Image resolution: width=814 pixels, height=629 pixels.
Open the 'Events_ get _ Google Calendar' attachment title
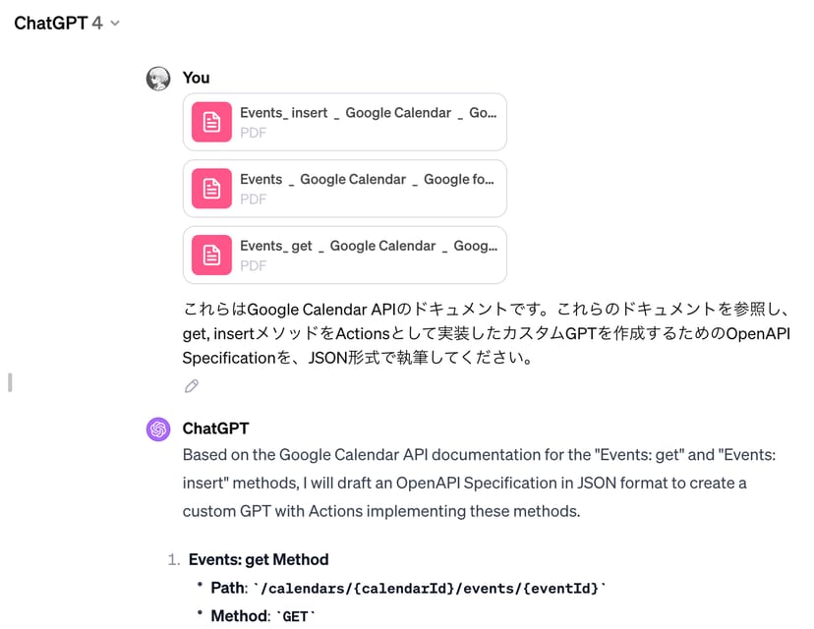coord(368,247)
